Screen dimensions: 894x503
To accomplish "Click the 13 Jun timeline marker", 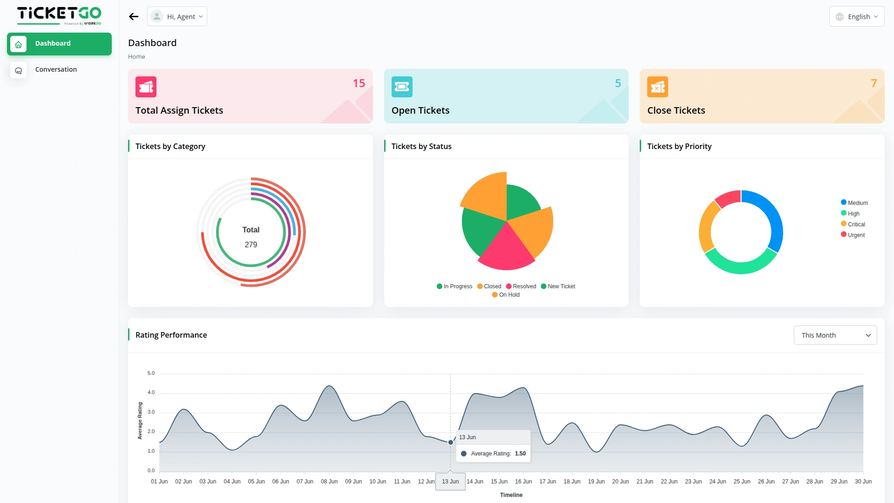I will pos(450,481).
